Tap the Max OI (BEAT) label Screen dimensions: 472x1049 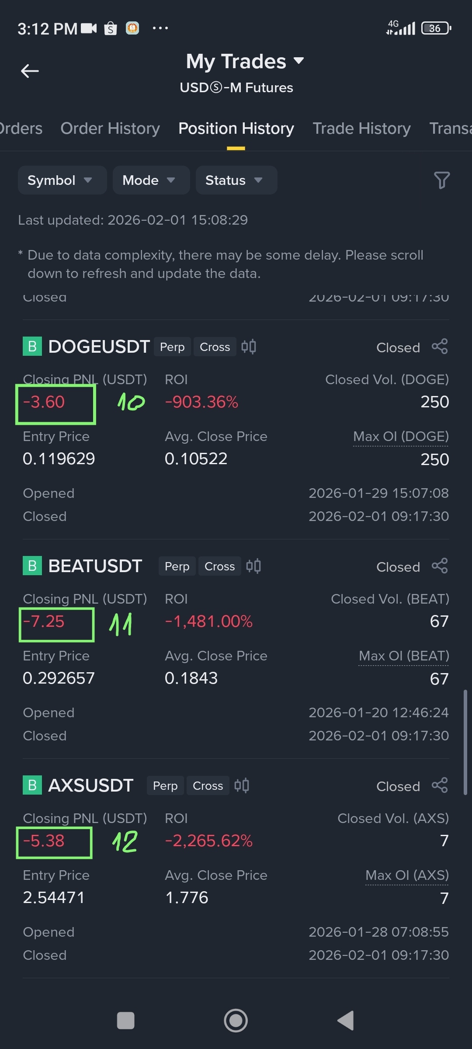(404, 656)
